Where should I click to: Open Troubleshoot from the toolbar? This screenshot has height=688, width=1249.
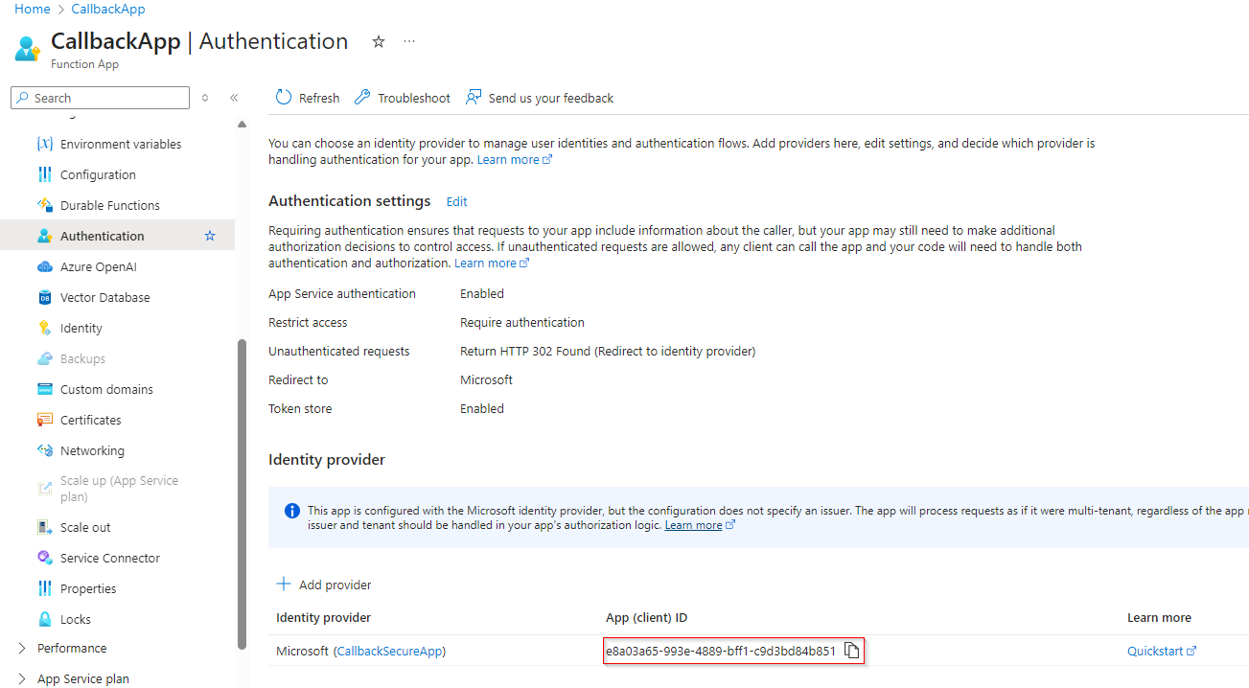[x=403, y=98]
